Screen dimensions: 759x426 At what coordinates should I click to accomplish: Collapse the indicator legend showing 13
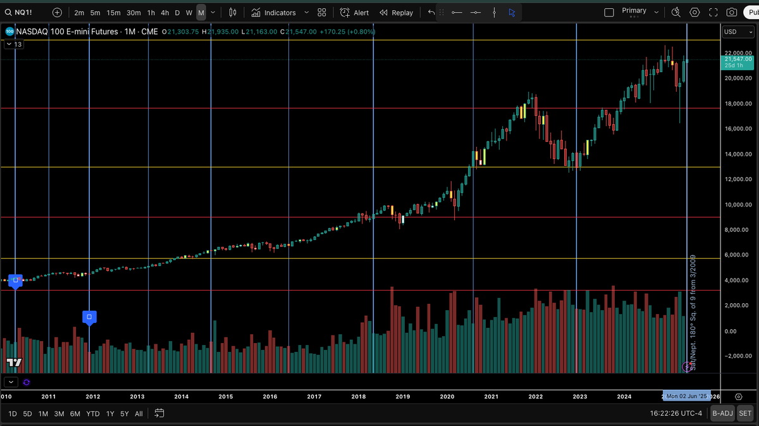[x=13, y=44]
